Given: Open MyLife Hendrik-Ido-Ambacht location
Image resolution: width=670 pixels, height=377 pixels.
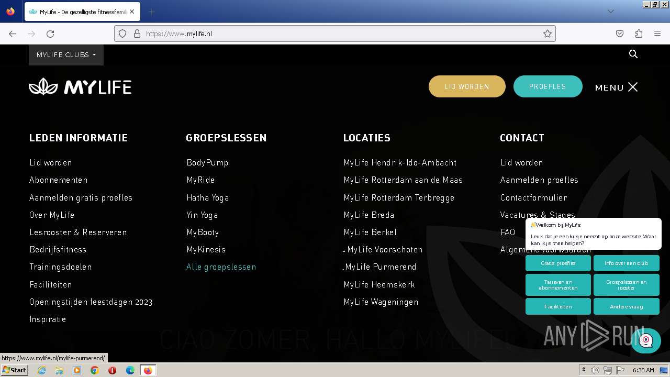Looking at the screenshot, I should pyautogui.click(x=400, y=162).
